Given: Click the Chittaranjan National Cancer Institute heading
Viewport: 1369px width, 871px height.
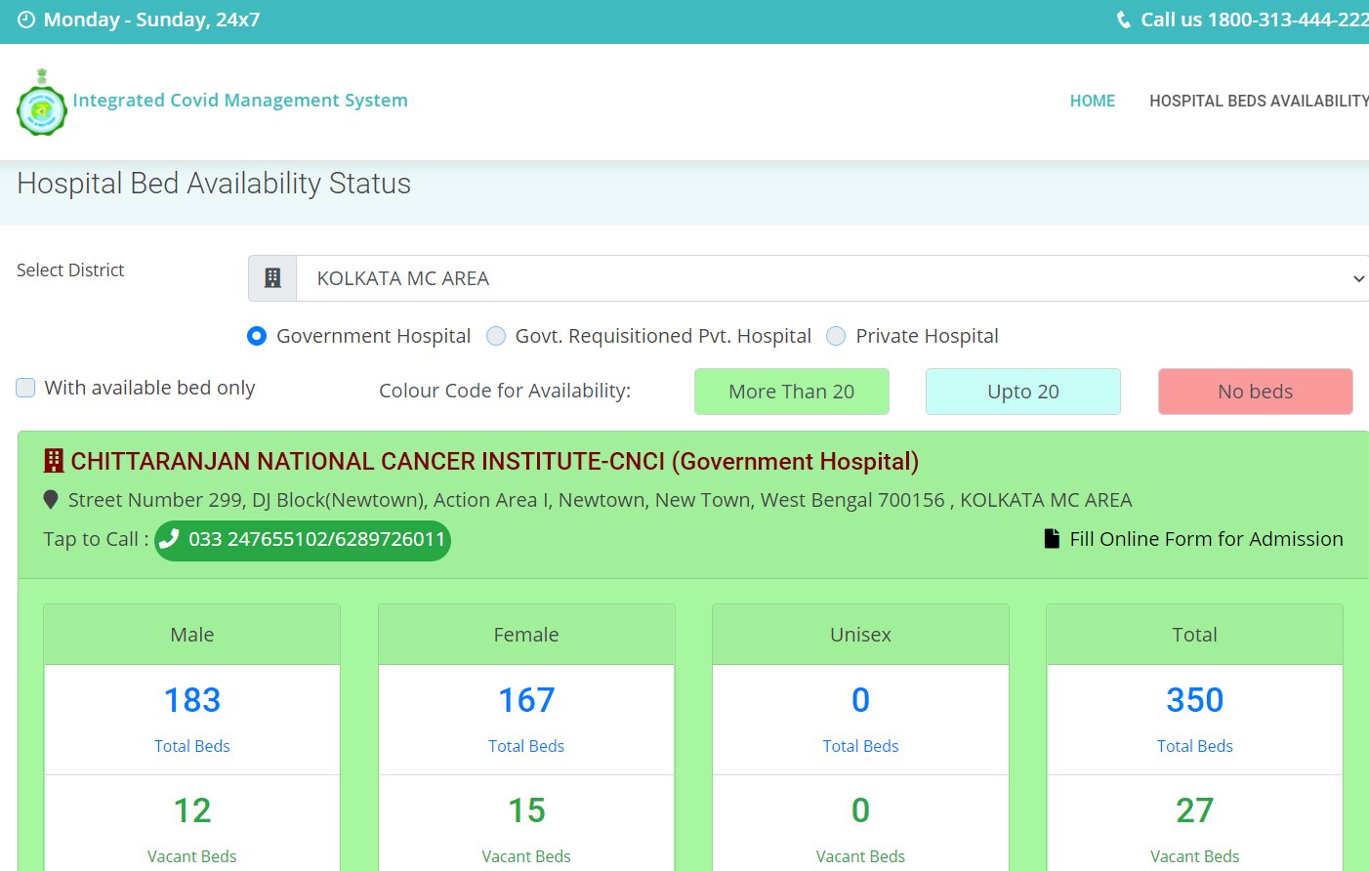Looking at the screenshot, I should pos(495,461).
